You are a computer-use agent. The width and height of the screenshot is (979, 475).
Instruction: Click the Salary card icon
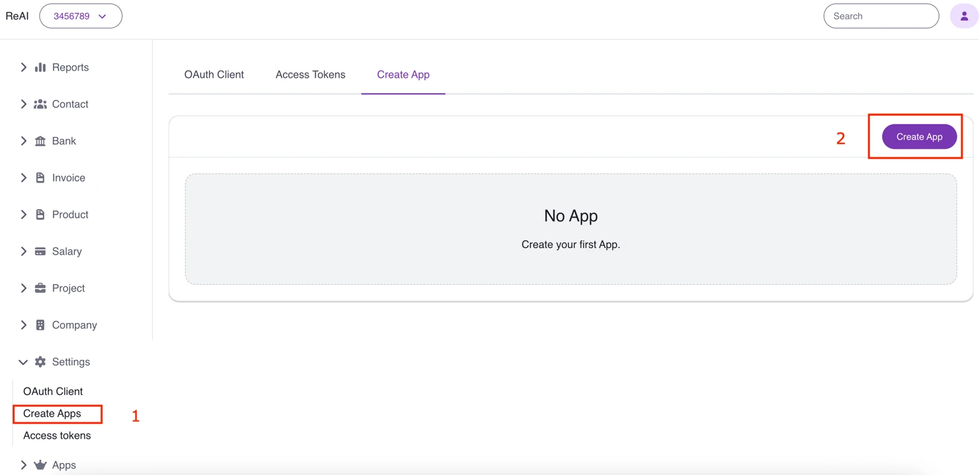pyautogui.click(x=40, y=251)
